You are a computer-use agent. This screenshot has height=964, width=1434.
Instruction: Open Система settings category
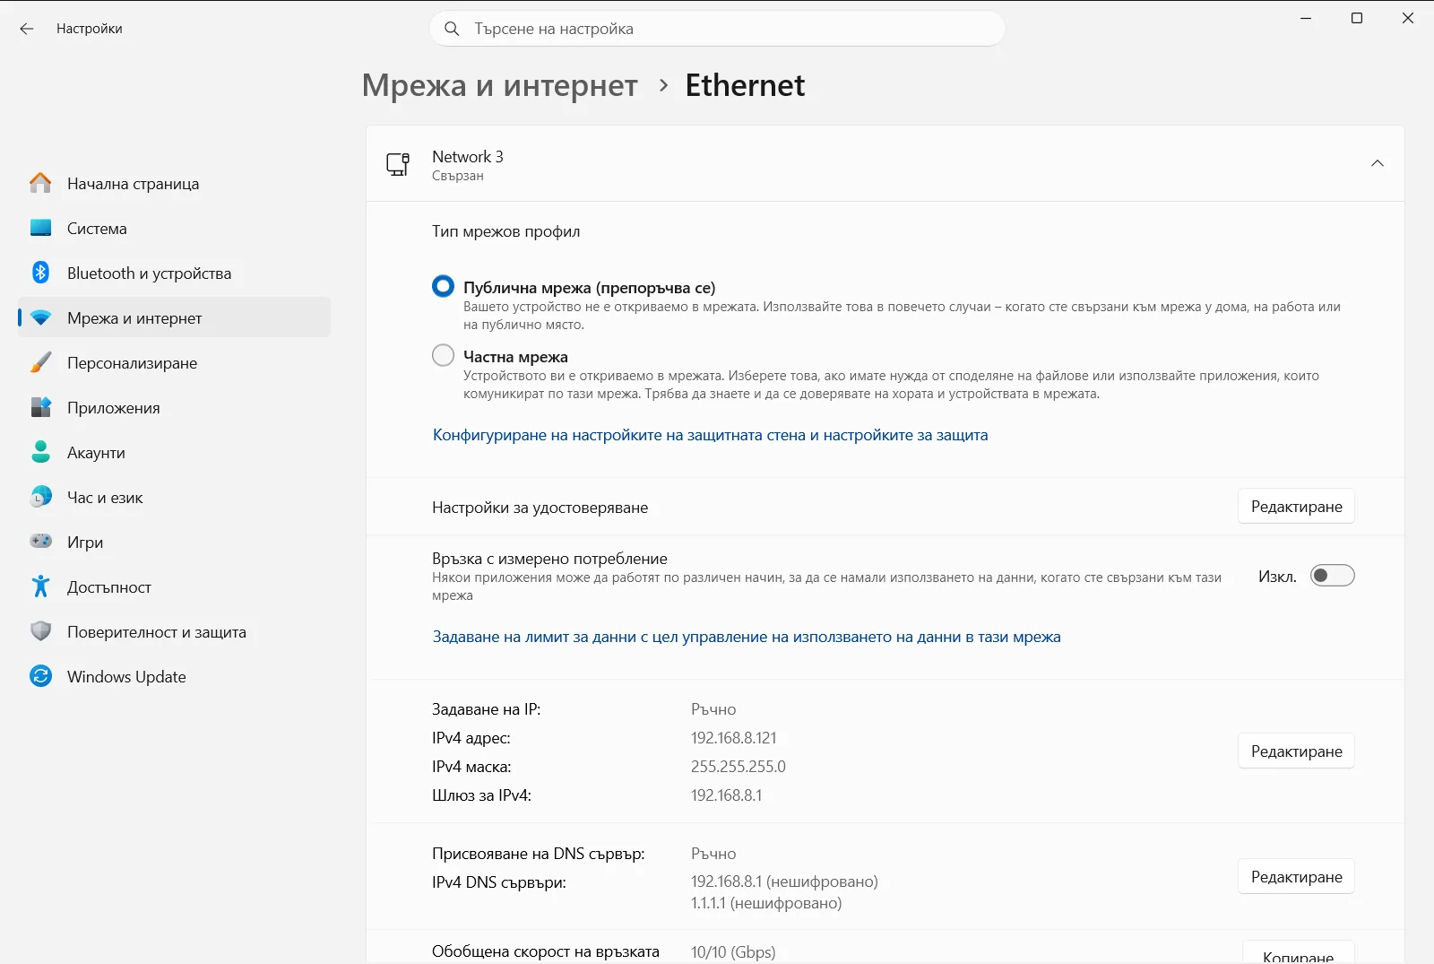175,228
